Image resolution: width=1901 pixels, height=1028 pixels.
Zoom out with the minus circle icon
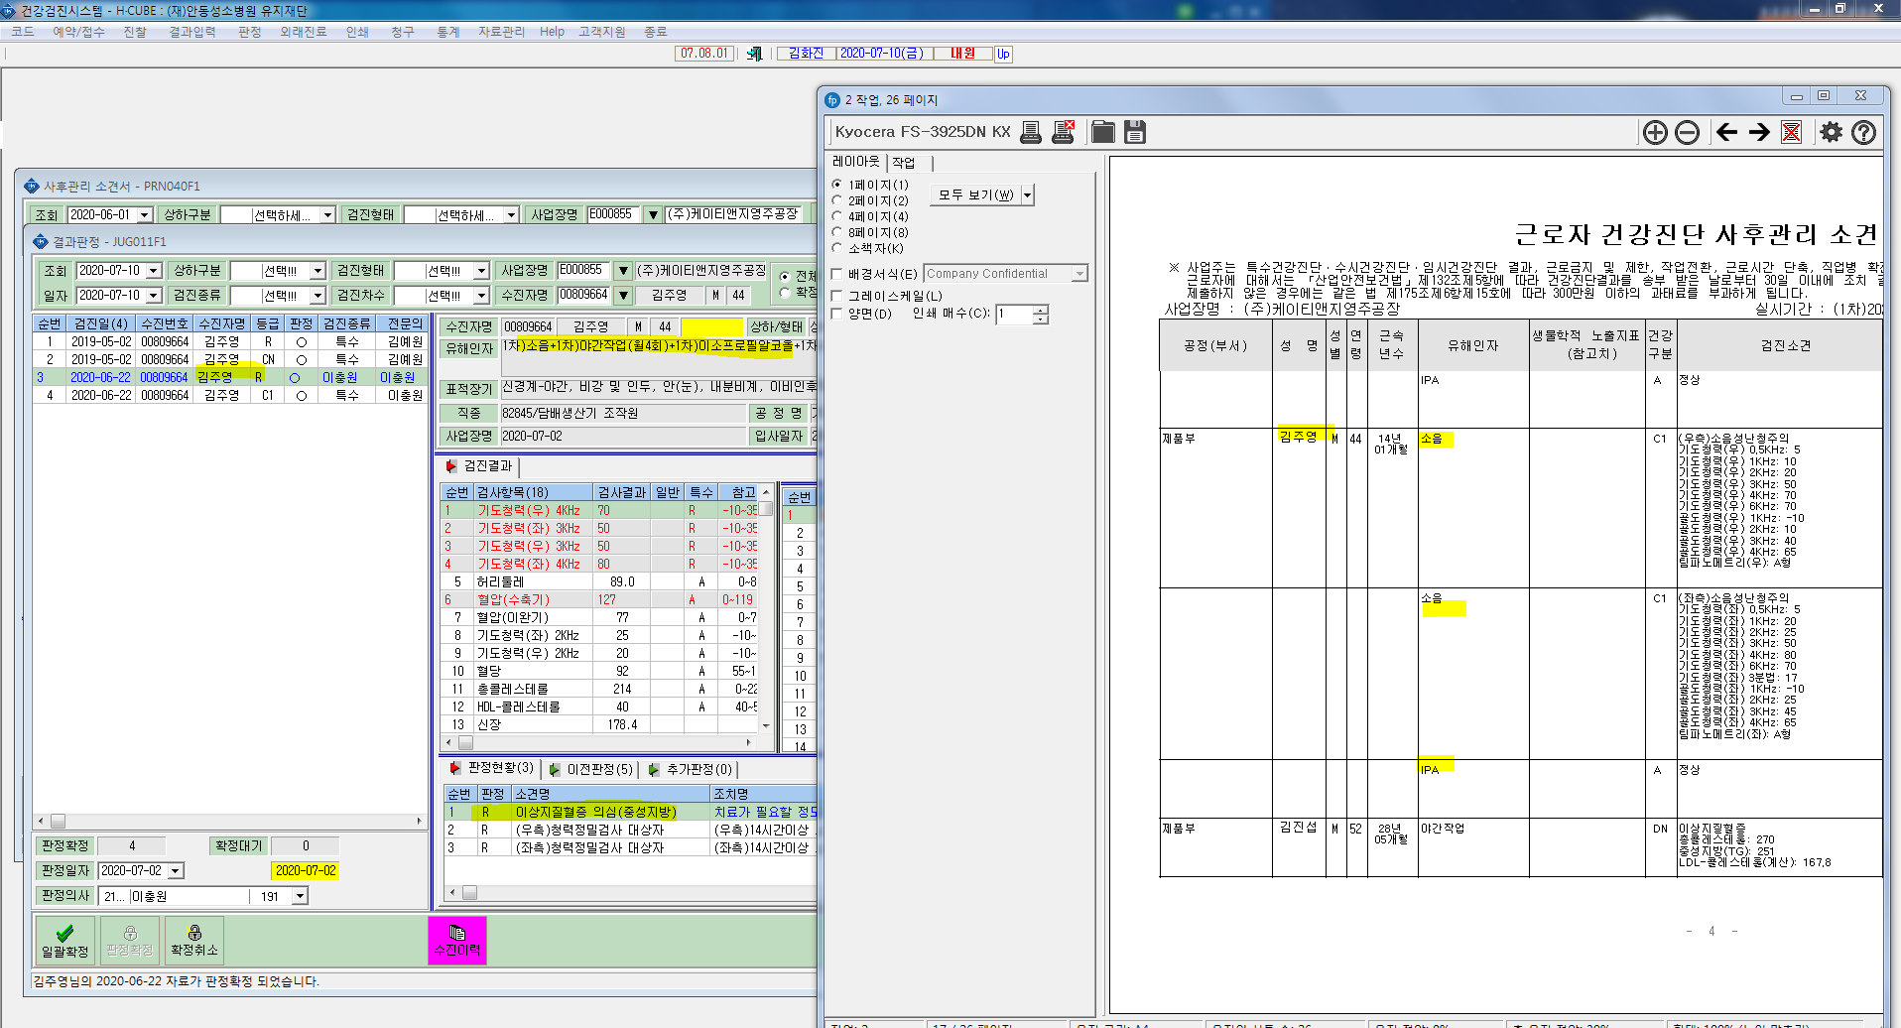(1687, 132)
